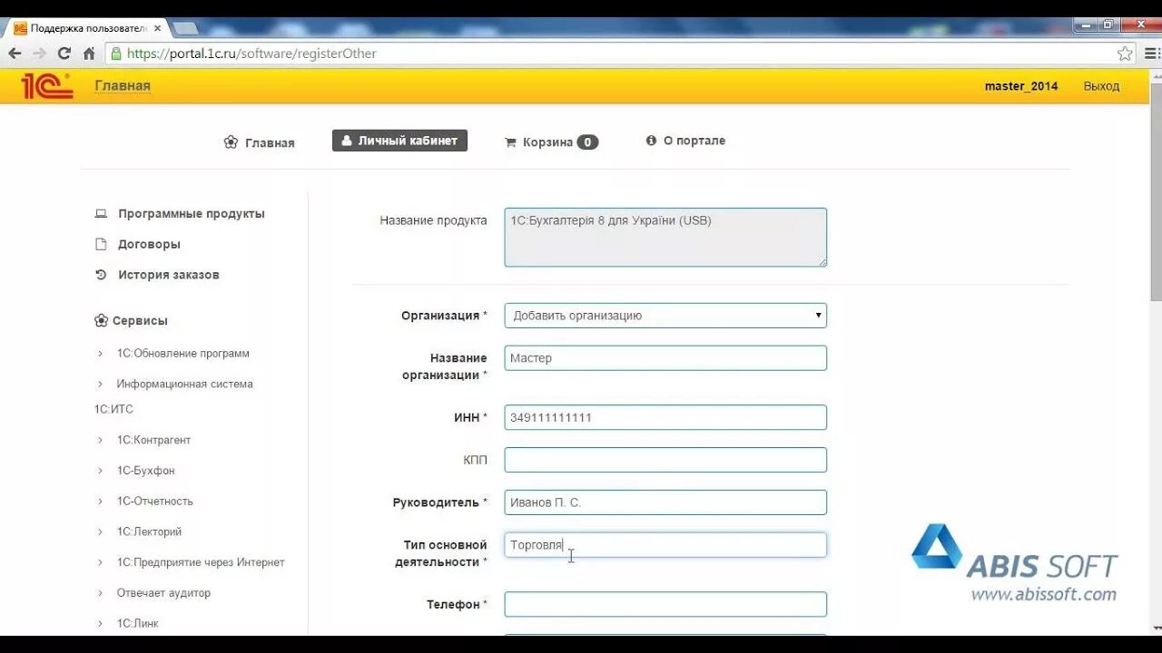Screen dimensions: 1162x653
Task: Click the 1C logo in the header
Action: (46, 86)
